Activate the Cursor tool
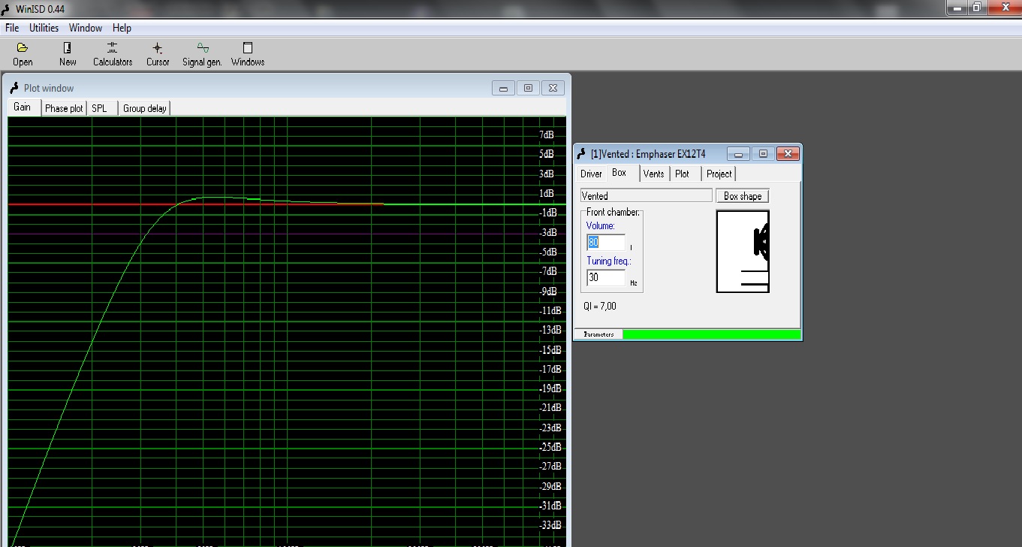 click(x=158, y=54)
